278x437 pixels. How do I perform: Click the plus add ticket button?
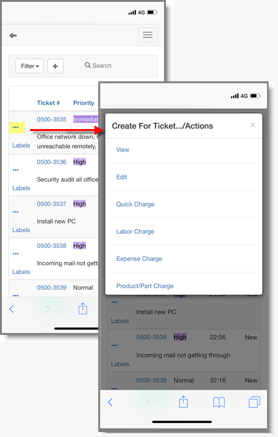point(55,66)
